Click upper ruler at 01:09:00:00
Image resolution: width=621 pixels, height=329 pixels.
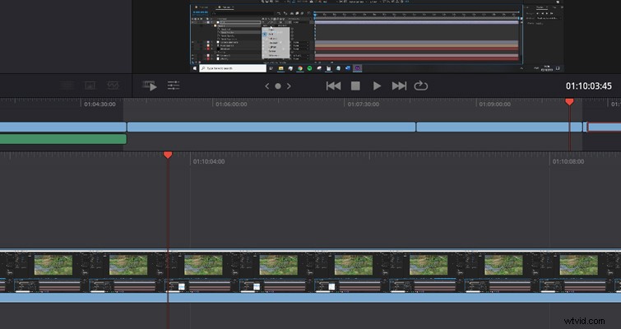click(494, 104)
